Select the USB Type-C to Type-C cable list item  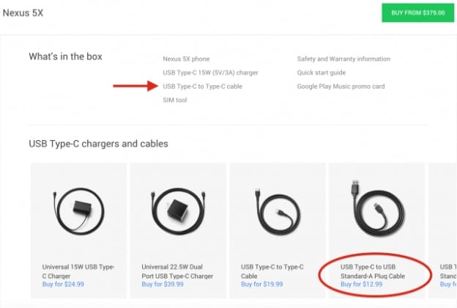202,87
